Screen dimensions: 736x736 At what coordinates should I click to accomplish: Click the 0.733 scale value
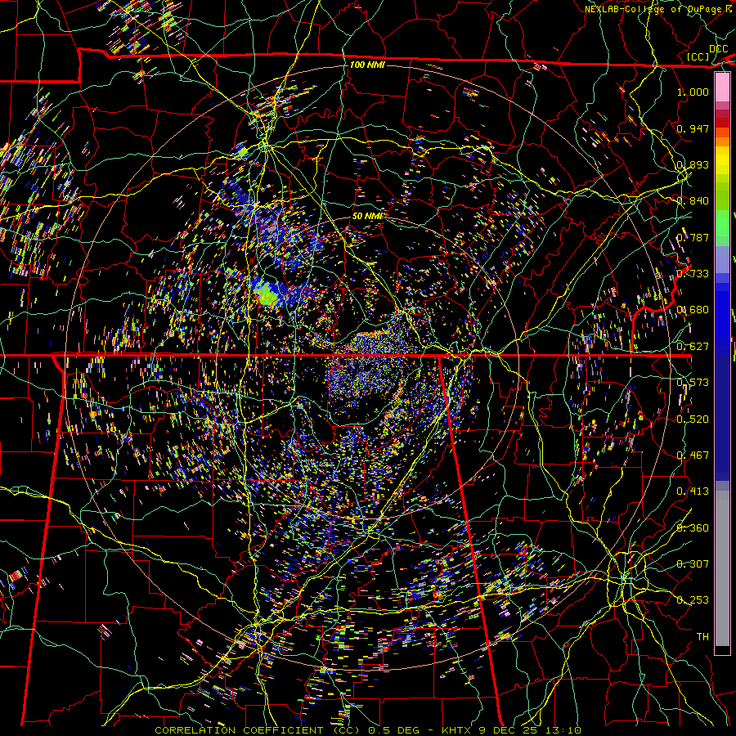click(693, 273)
